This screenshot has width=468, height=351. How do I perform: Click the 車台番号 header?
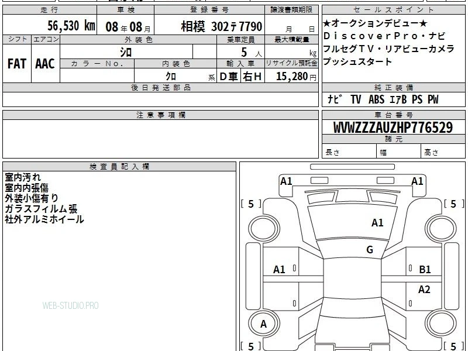pos(393,115)
